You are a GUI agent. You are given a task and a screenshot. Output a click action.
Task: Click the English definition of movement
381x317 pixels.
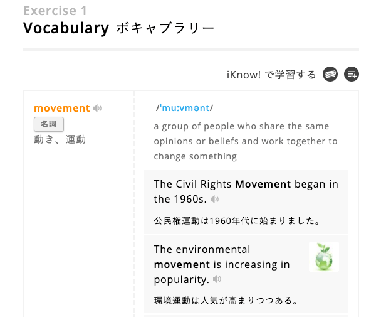(x=246, y=141)
